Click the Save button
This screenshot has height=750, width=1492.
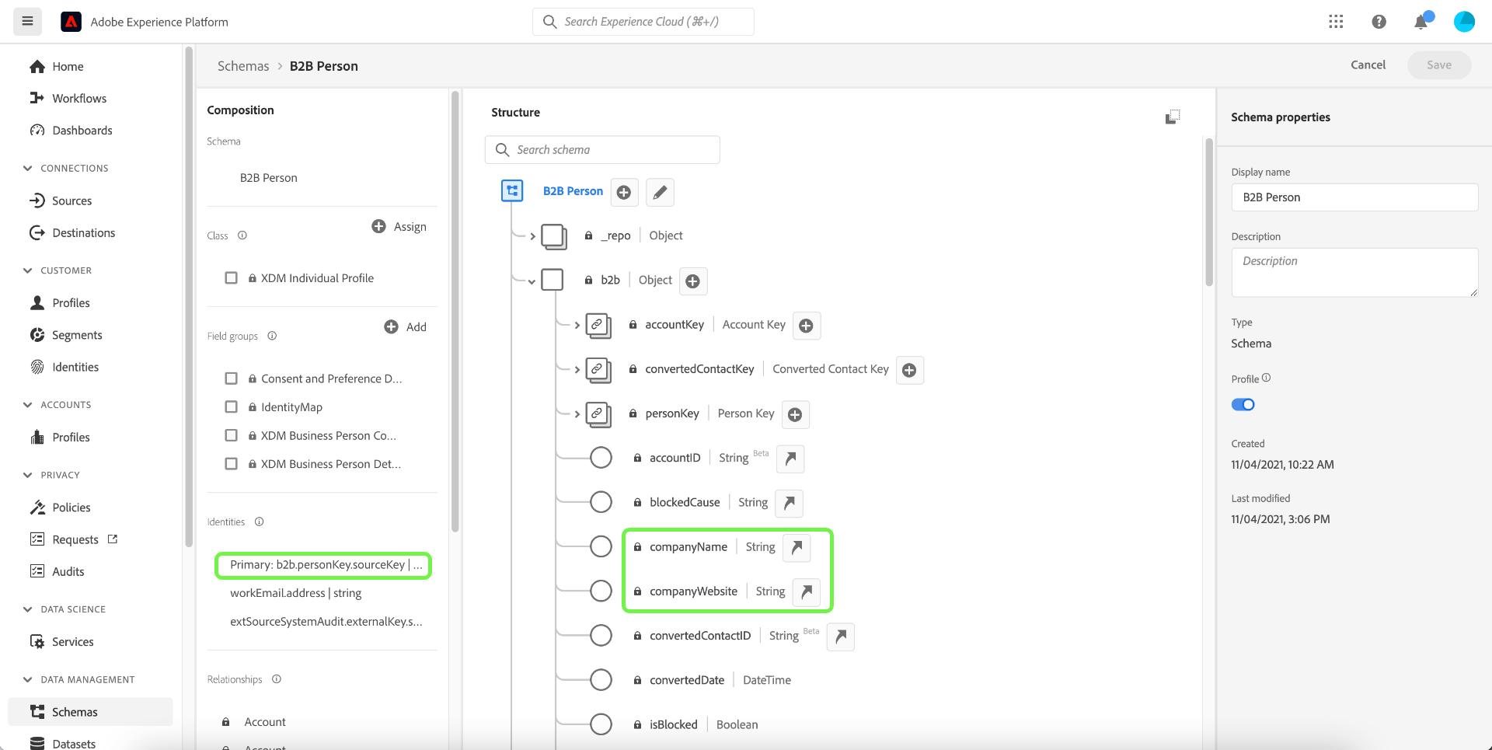tap(1439, 65)
